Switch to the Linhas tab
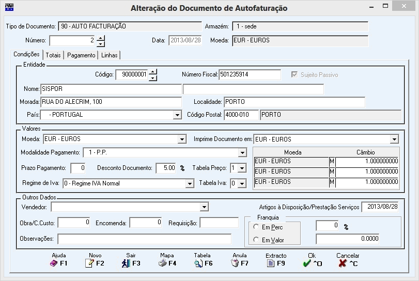The height and width of the screenshot is (281, 419). point(110,55)
